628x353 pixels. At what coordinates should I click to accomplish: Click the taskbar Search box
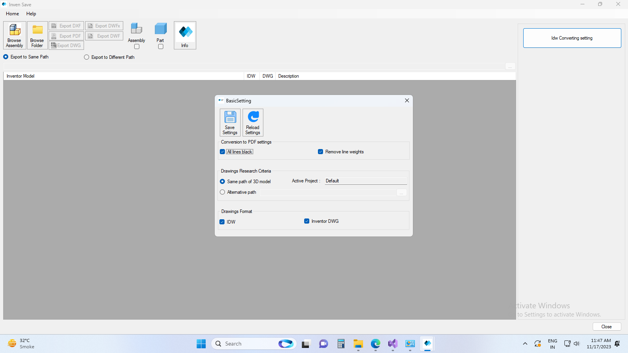(254, 344)
